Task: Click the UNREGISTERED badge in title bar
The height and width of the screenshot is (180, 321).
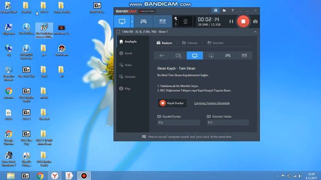Action: click(x=147, y=11)
